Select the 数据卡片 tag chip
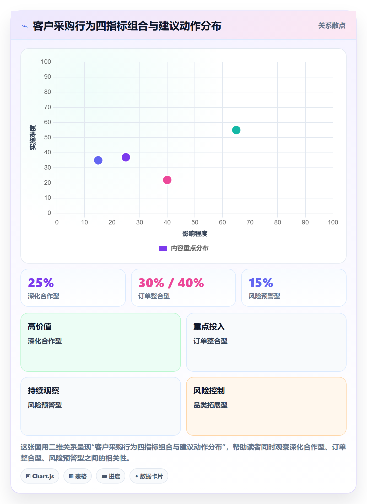This screenshot has width=367, height=504. (x=149, y=476)
